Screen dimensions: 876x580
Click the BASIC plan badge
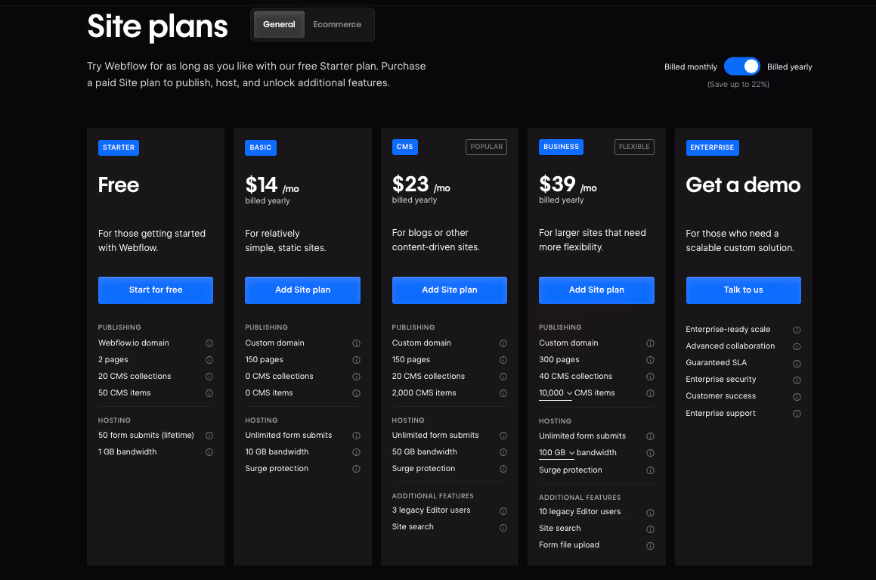point(260,147)
